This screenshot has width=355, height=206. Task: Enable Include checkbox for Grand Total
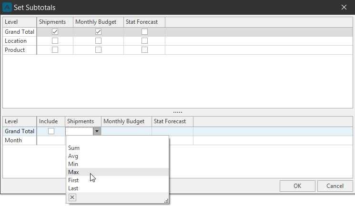pyautogui.click(x=51, y=131)
